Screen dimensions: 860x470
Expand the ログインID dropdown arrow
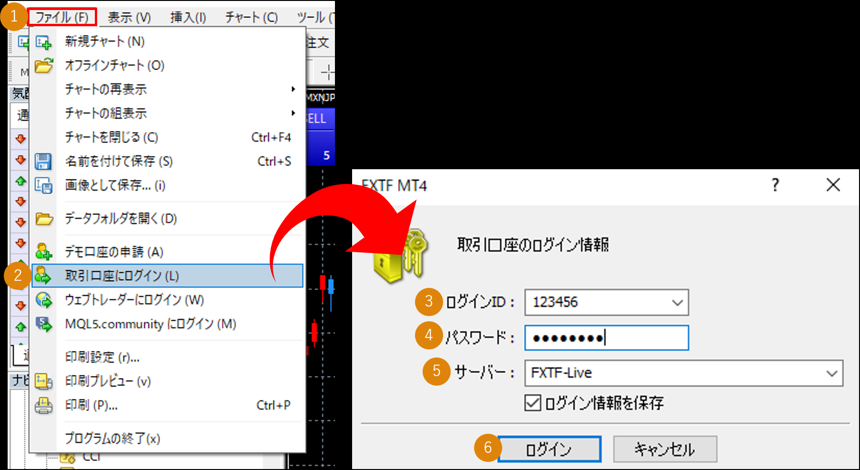click(678, 303)
